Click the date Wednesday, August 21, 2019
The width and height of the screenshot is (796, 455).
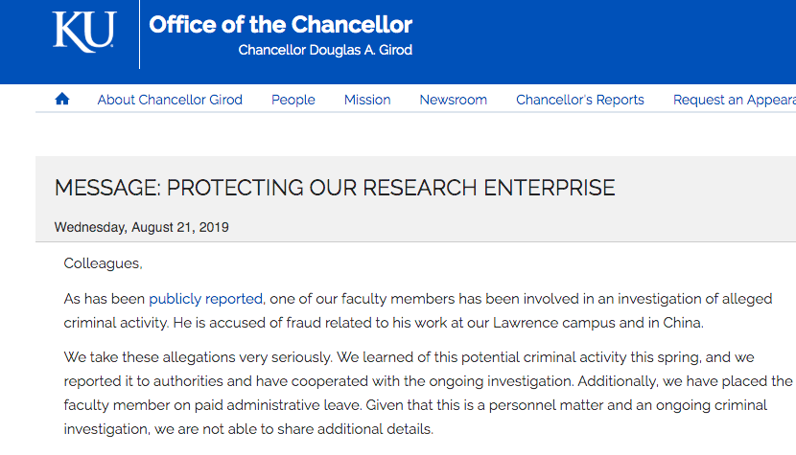pyautogui.click(x=141, y=228)
